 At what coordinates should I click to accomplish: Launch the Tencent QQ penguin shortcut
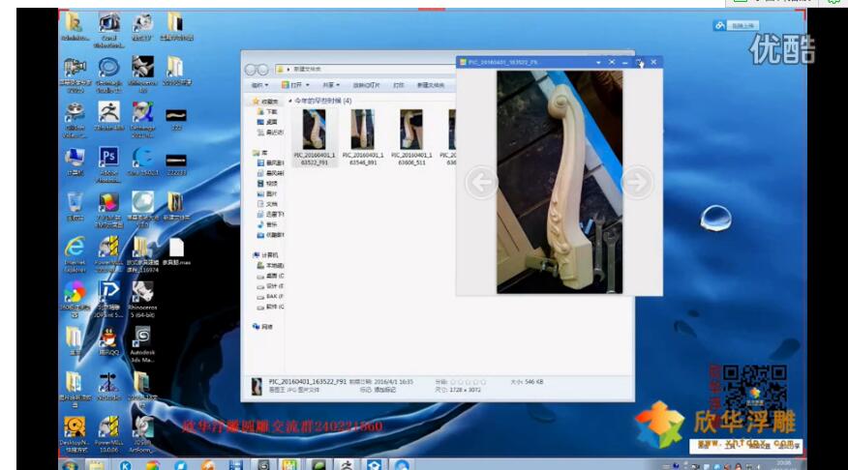click(108, 341)
